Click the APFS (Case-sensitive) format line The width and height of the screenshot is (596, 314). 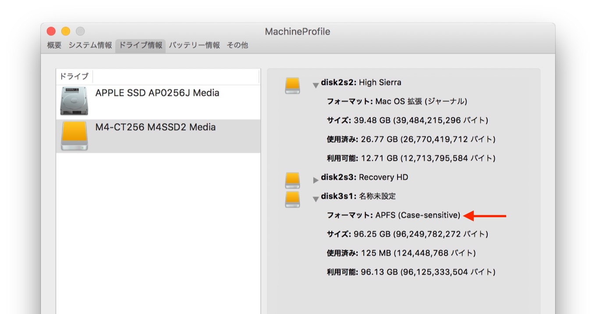(394, 215)
